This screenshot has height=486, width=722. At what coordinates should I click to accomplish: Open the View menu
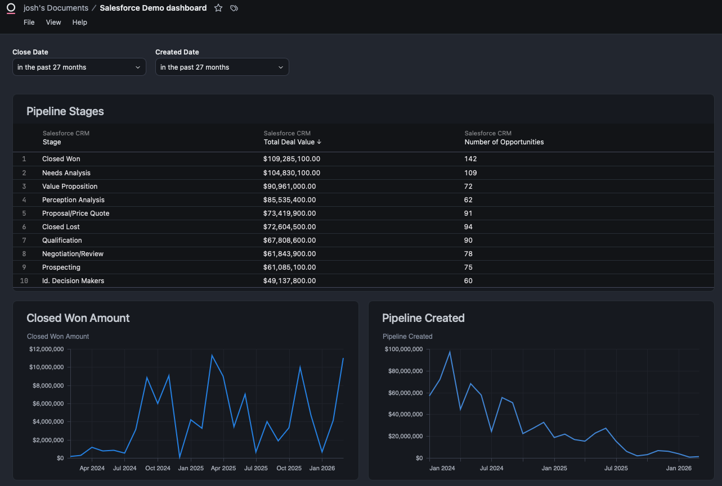pyautogui.click(x=53, y=22)
